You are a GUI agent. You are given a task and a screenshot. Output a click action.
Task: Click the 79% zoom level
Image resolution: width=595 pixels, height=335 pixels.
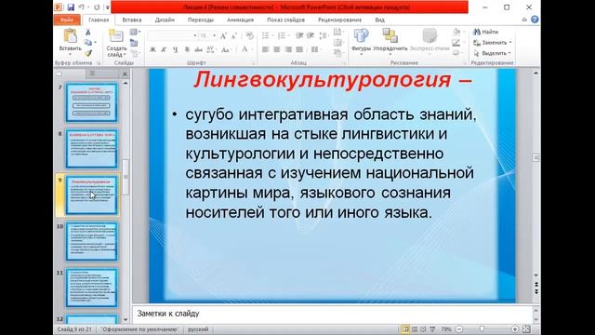(x=446, y=329)
